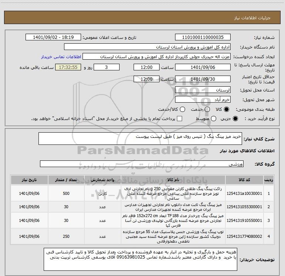
Task: Click the need number field 1101000110000035
Action: coord(203,37)
